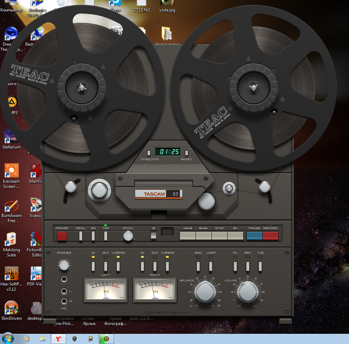Screen dimensions: 349x344
Task: Toggle the LOOP repeat switch
Action: click(211, 266)
